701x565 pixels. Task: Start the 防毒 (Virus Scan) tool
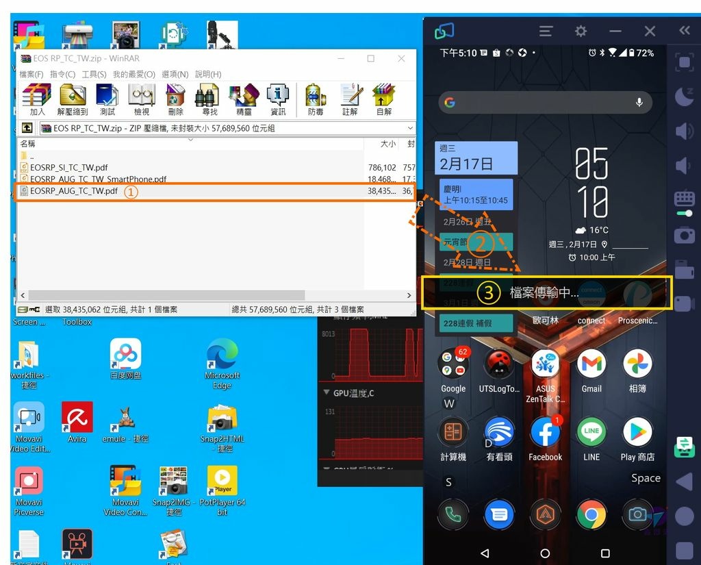tap(316, 99)
